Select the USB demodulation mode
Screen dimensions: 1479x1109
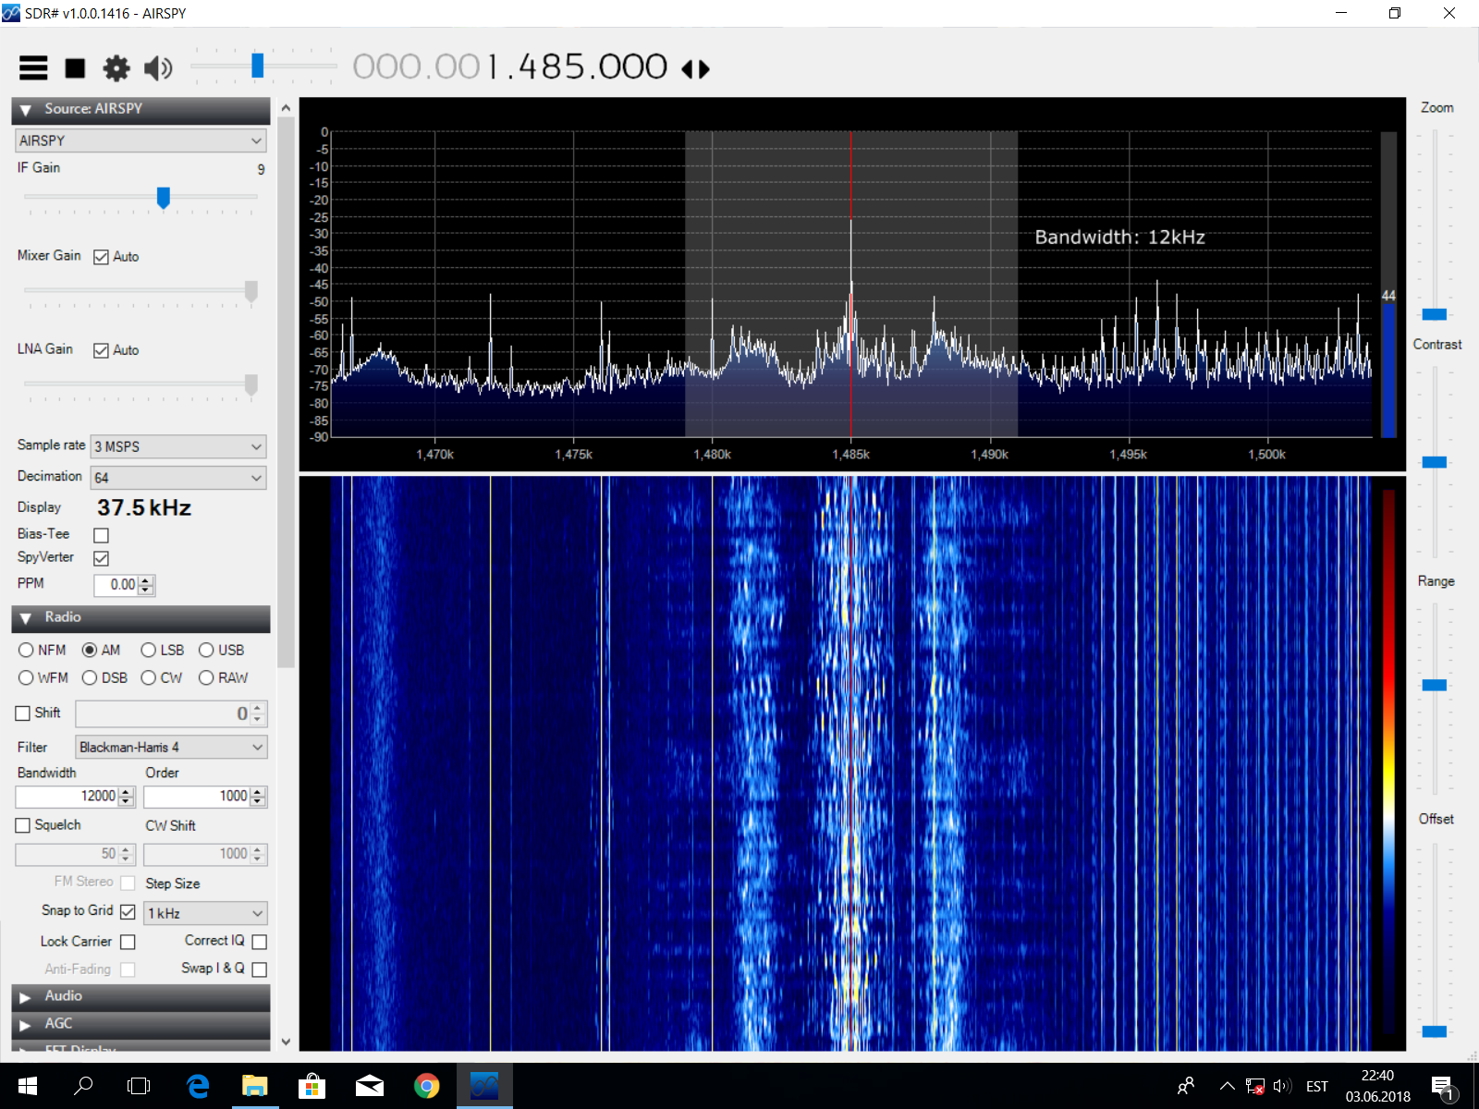(x=206, y=651)
